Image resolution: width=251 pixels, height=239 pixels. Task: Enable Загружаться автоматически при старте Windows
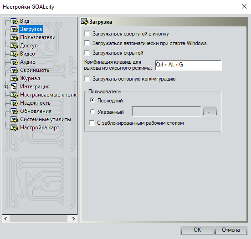87,43
